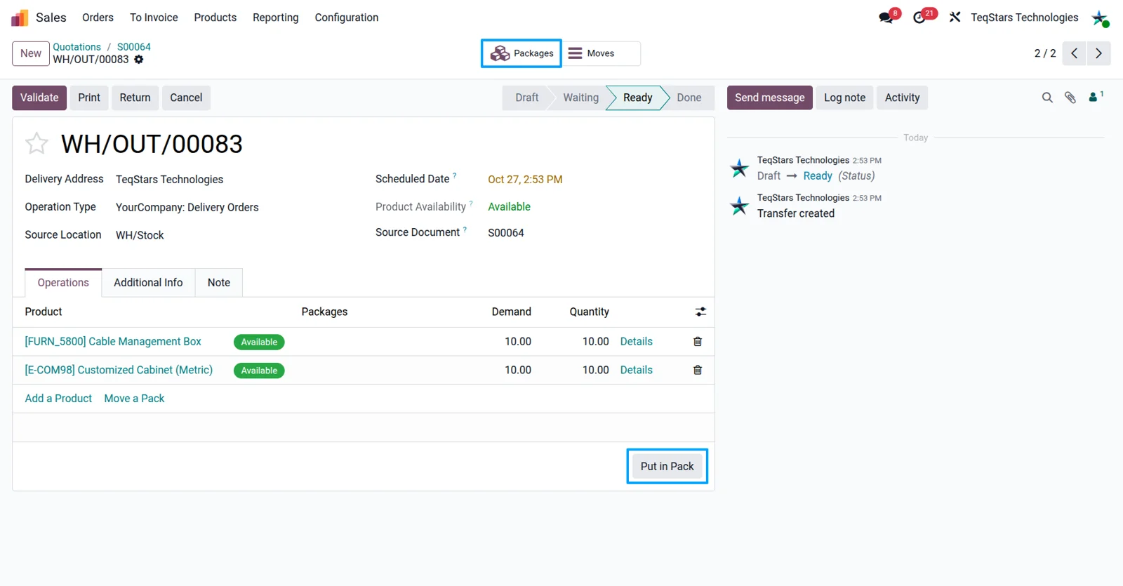Schedule an Activity
1123x586 pixels.
click(902, 98)
